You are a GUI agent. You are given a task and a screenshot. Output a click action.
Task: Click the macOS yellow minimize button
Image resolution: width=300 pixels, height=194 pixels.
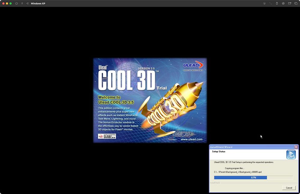(7, 3)
